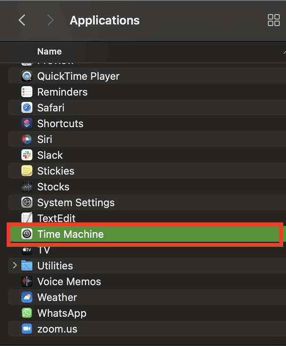Click the Siri app icon
The width and height of the screenshot is (286, 346).
(x=27, y=139)
